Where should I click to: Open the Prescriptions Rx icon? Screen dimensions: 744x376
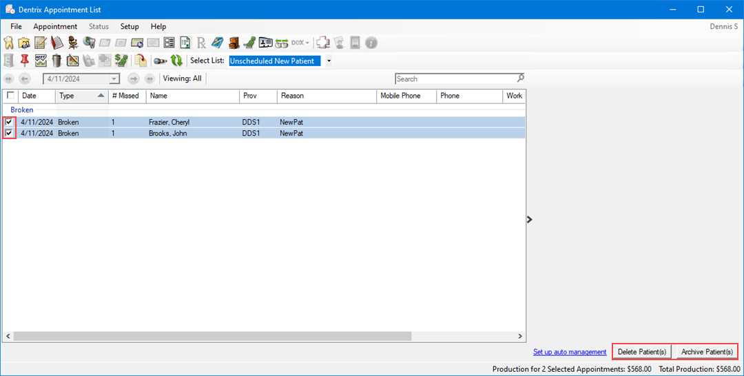(x=201, y=43)
